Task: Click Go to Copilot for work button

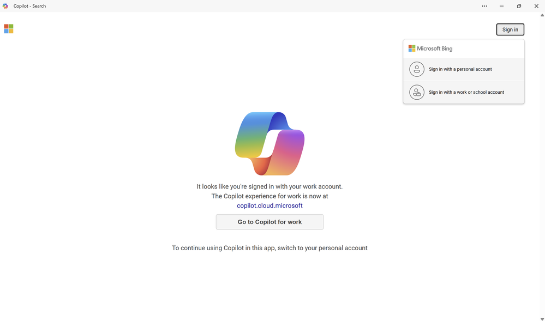Action: point(269,222)
